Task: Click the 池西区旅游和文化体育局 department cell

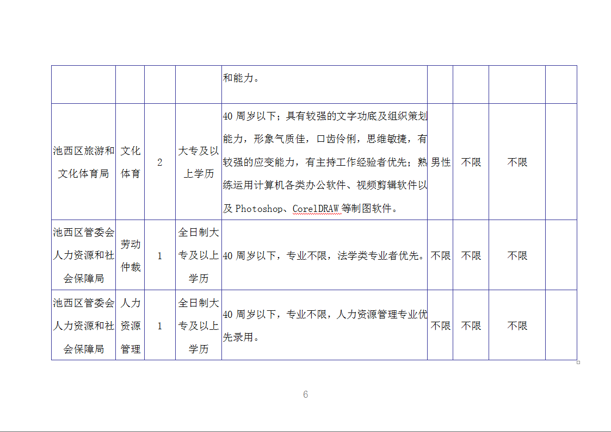Action: (83, 162)
